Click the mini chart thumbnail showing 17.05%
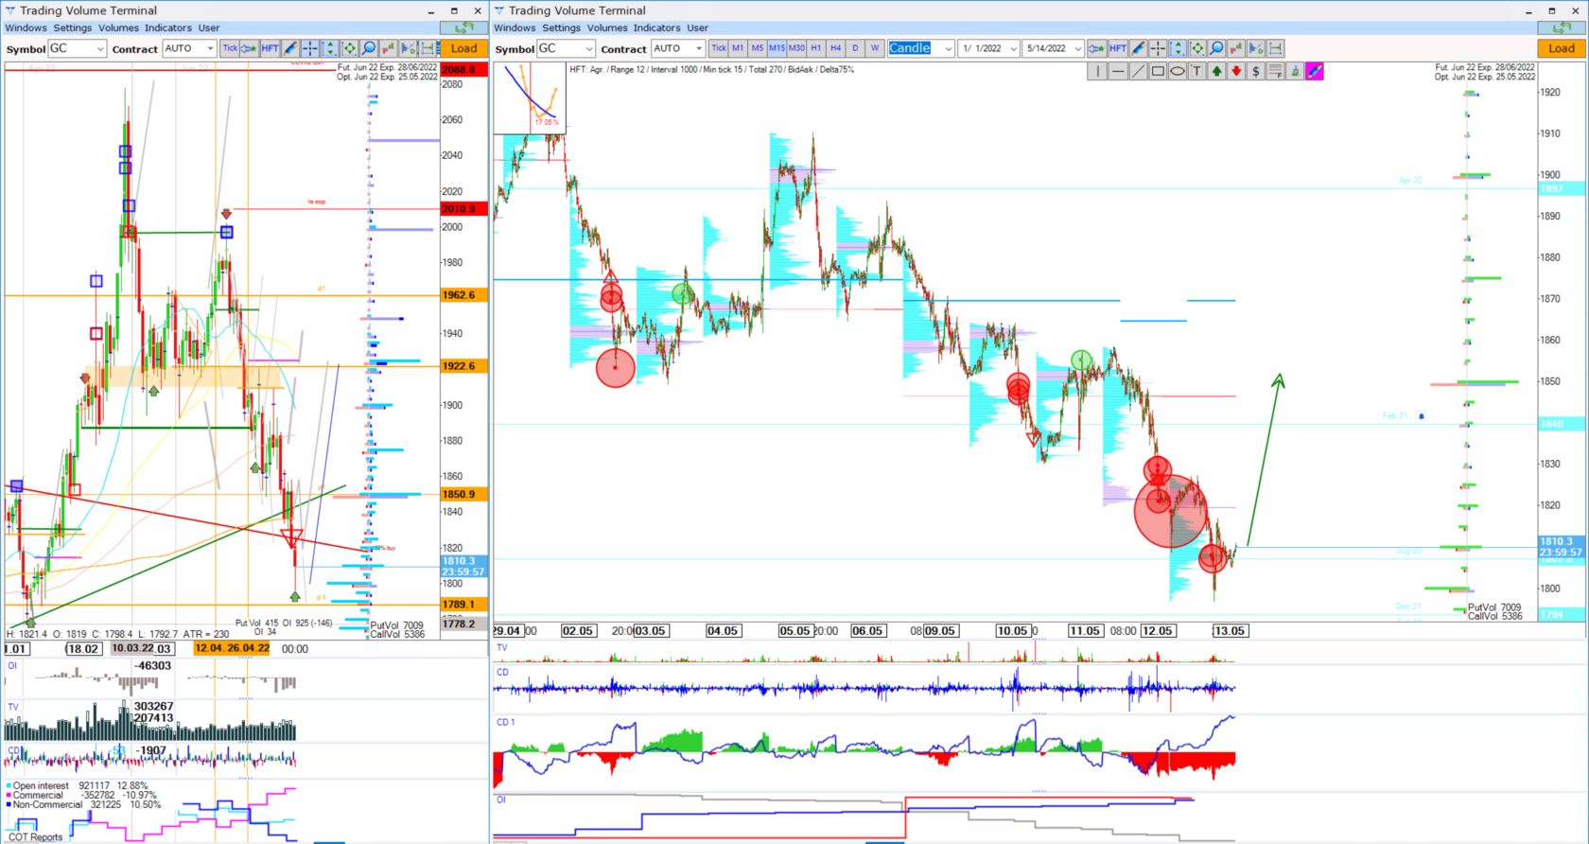The image size is (1589, 844). [x=530, y=98]
